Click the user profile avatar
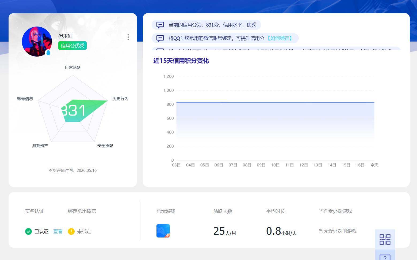This screenshot has height=260, width=417. [x=37, y=42]
